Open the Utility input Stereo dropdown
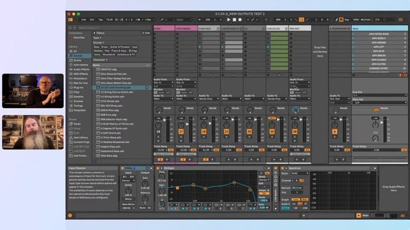 coord(128,180)
